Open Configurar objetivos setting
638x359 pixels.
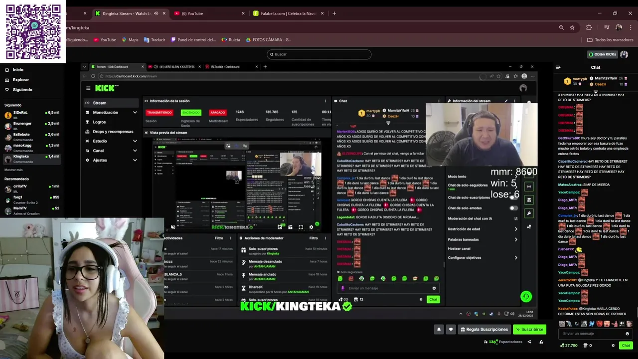482,258
